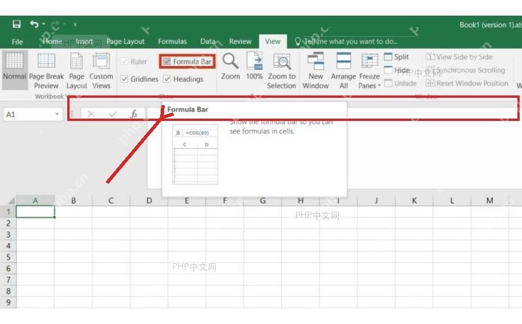
Task: Open a New Window
Action: click(316, 71)
